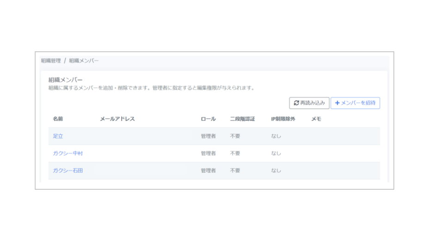429x241 pixels.
Task: Open member 足立's profile link
Action: (x=58, y=136)
